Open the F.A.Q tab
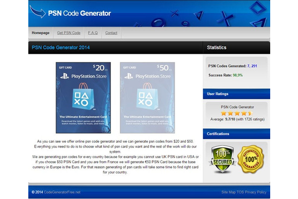Screen dimensions: 298x199 tap(93, 33)
